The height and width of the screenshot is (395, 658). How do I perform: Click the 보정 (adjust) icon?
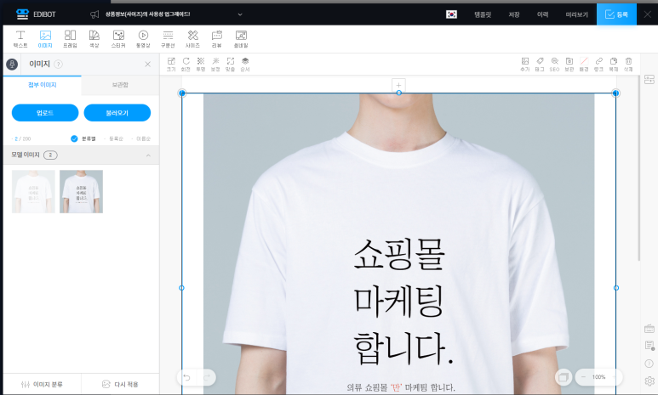coord(215,65)
